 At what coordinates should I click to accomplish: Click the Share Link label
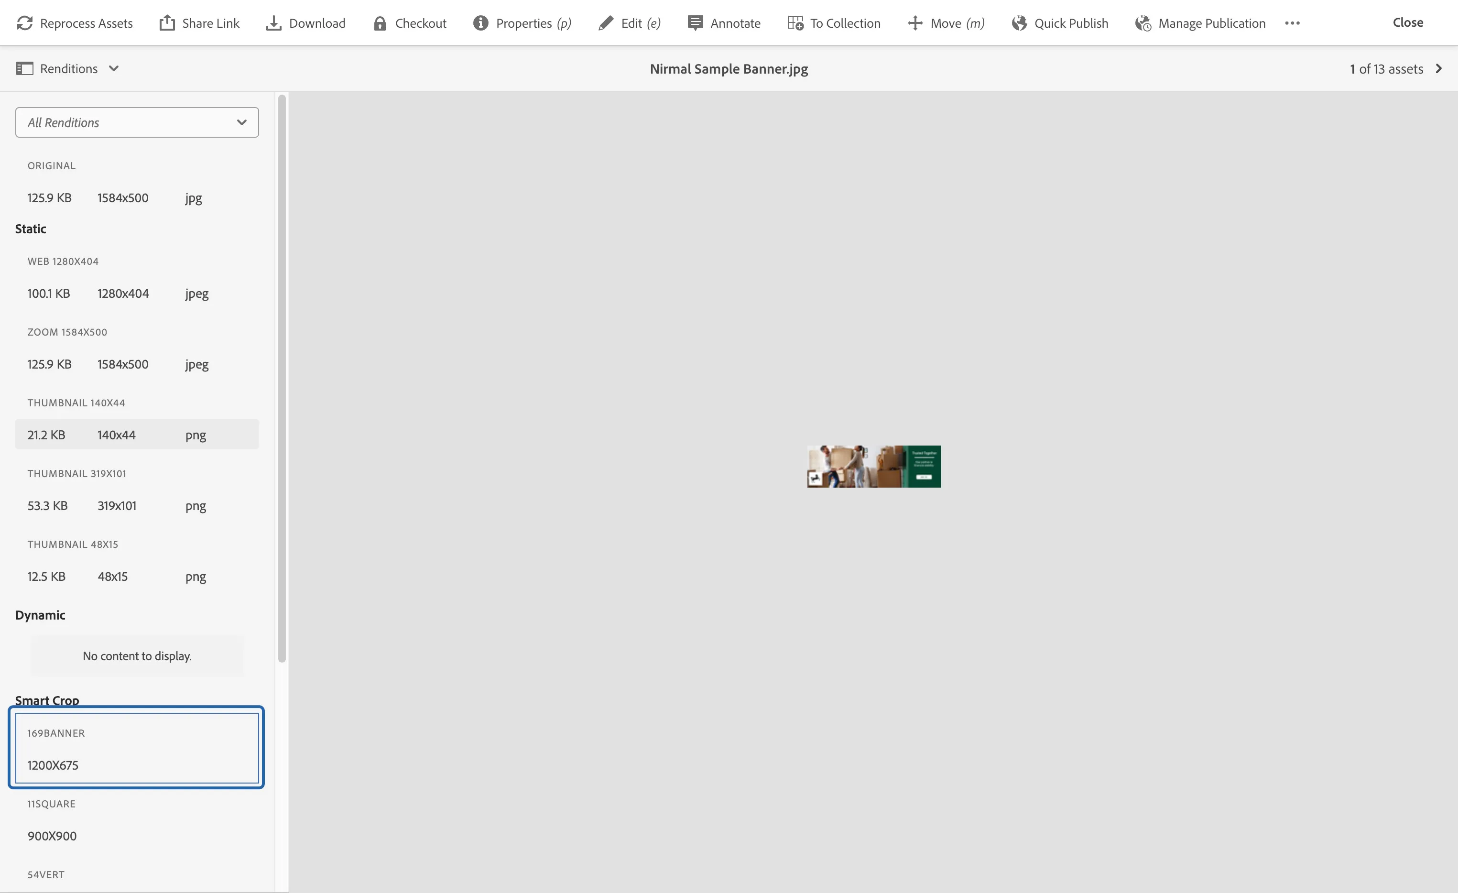[x=211, y=23]
